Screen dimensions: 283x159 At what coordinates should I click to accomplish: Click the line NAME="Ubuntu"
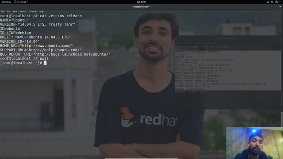click(15, 20)
